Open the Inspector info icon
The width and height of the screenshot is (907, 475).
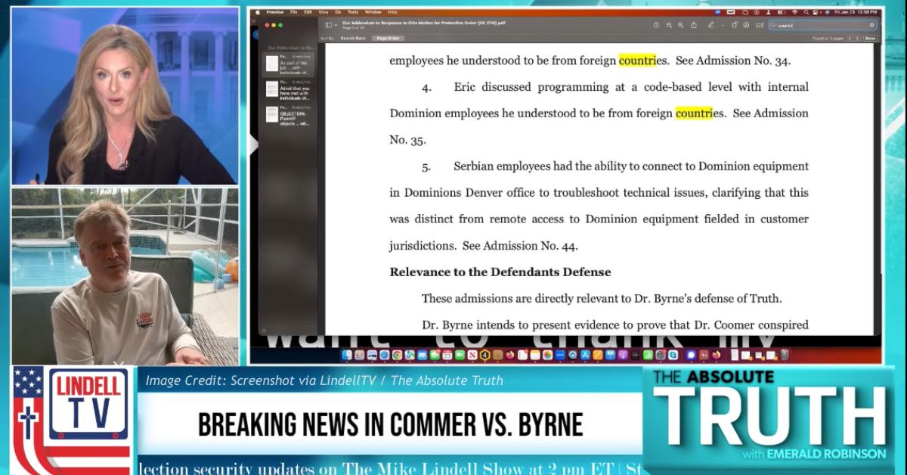(x=656, y=25)
